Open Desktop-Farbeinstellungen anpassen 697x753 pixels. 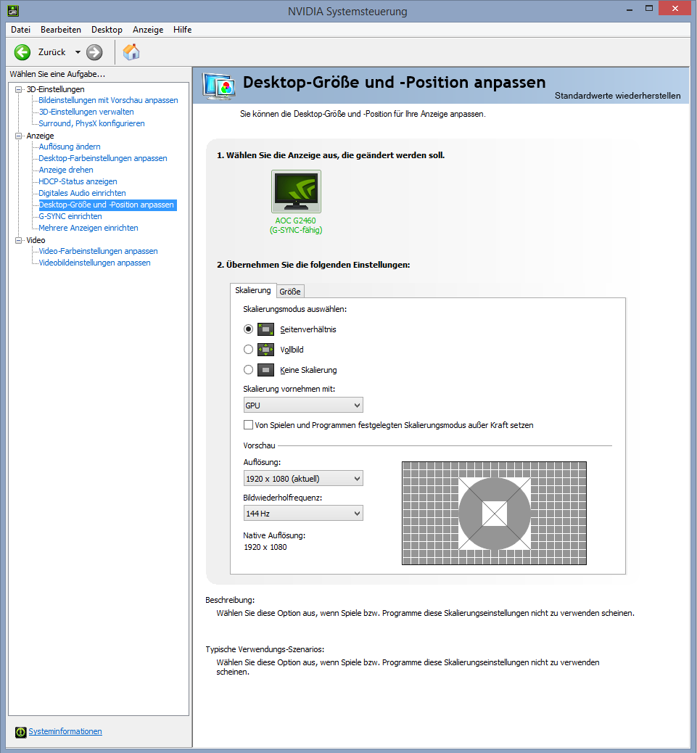click(103, 158)
